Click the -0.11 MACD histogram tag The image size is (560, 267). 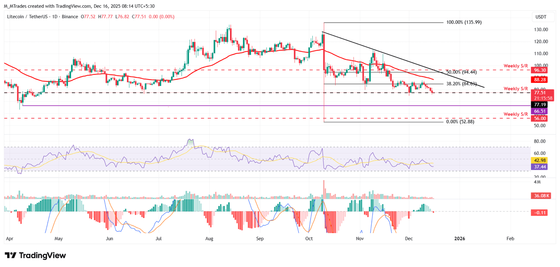tap(540, 212)
